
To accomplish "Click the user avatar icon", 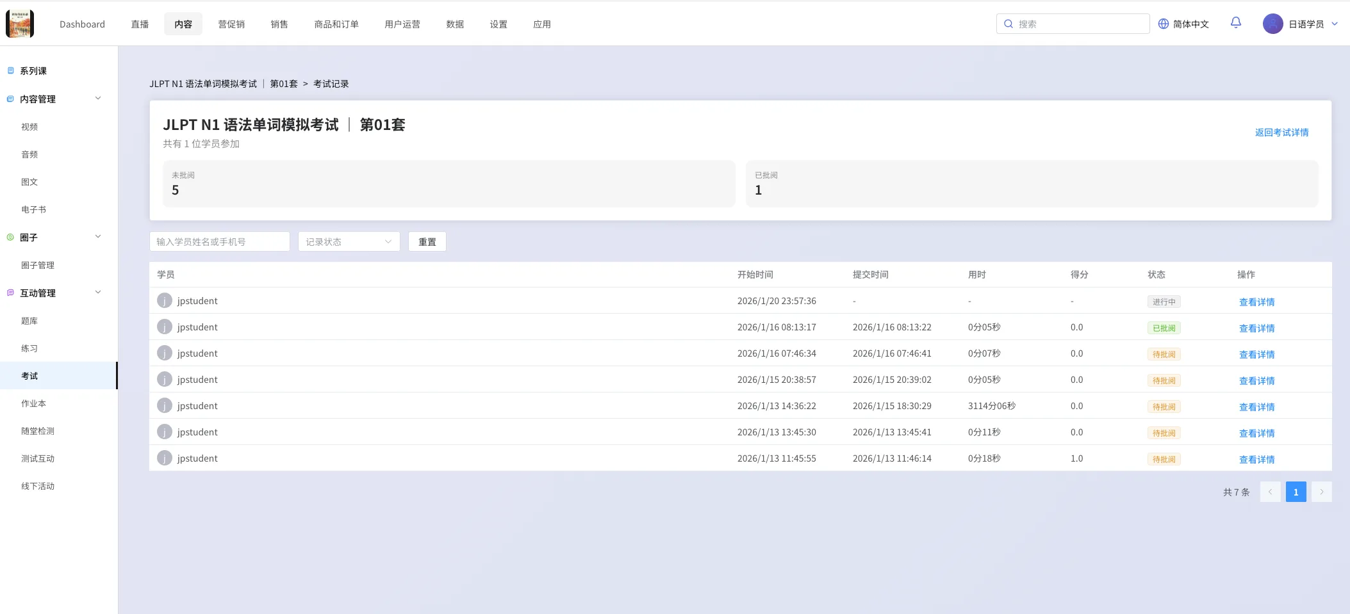I will (x=1272, y=24).
